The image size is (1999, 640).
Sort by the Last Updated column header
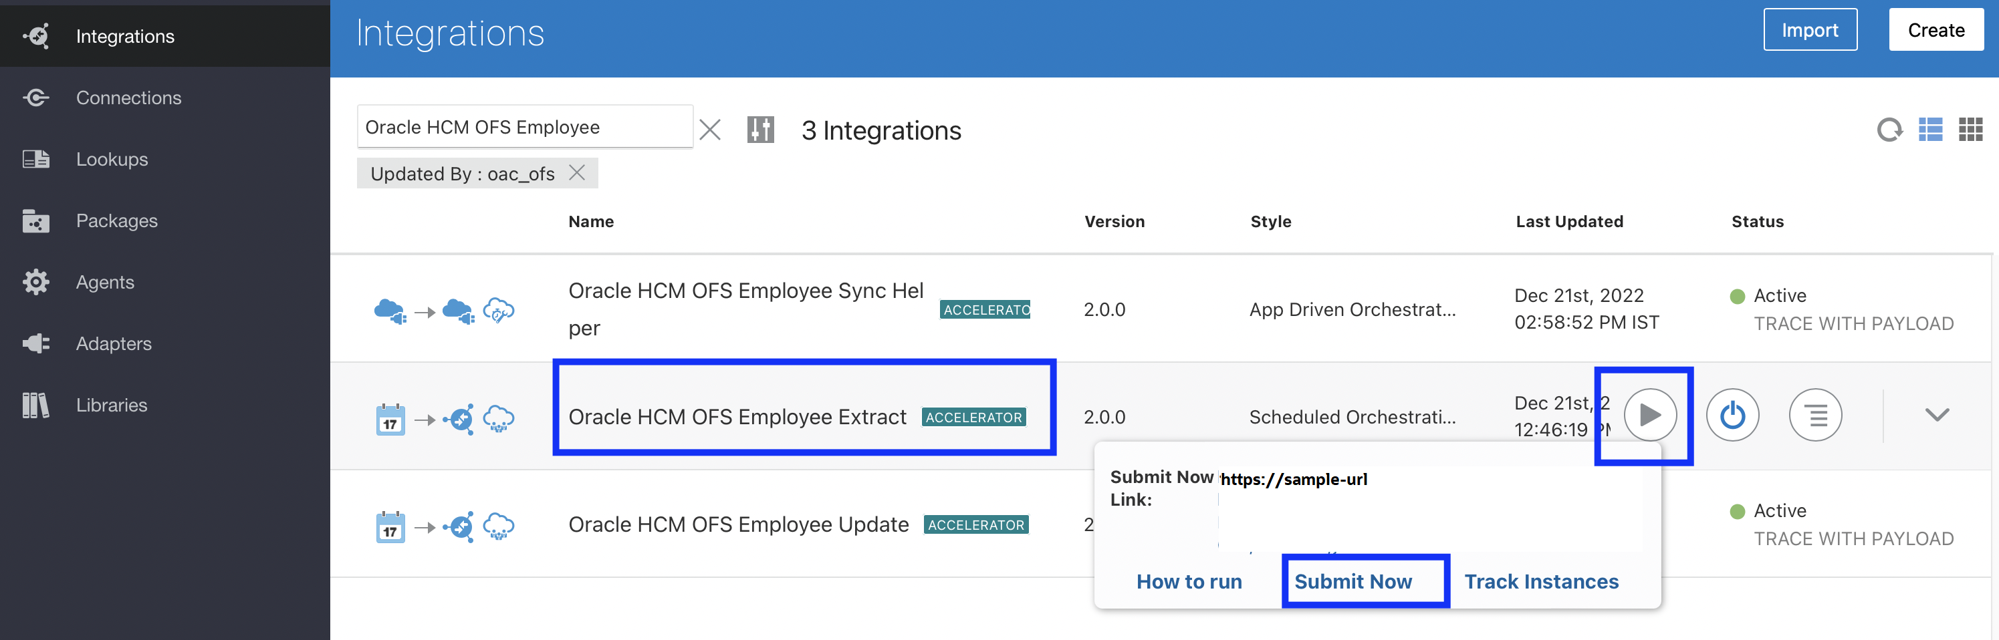pyautogui.click(x=1569, y=221)
